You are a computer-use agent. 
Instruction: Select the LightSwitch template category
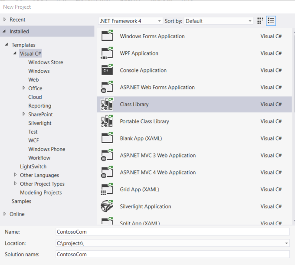(x=33, y=167)
